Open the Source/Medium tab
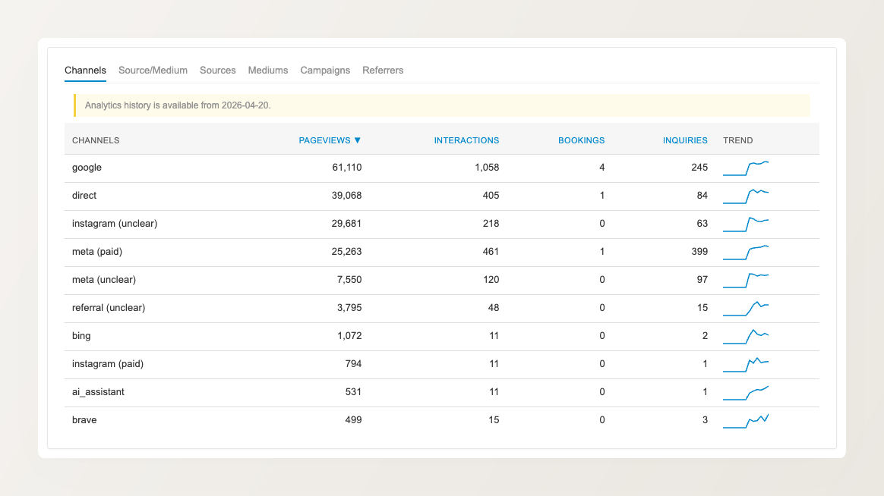Image resolution: width=884 pixels, height=496 pixels. pos(153,71)
